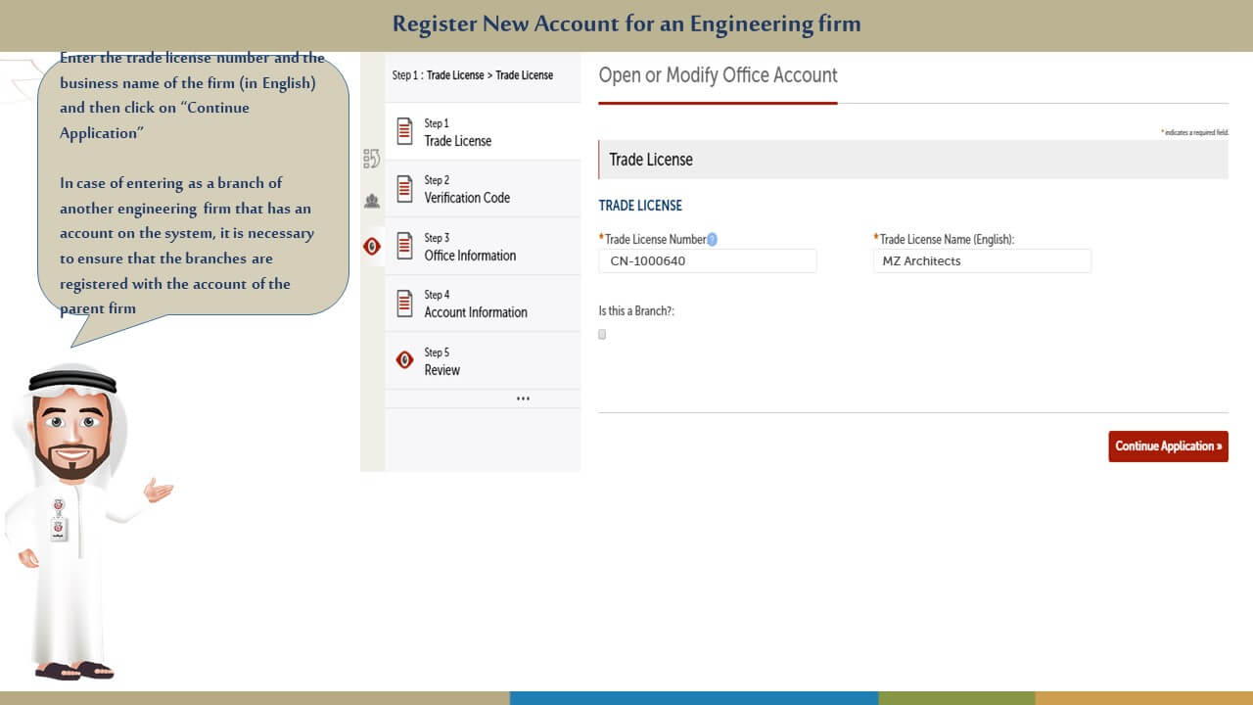Go to the Account Information step
Viewport: 1253px width, 705px height.
(x=476, y=312)
